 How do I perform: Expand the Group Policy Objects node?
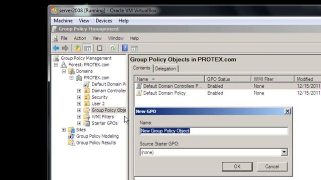click(79, 110)
